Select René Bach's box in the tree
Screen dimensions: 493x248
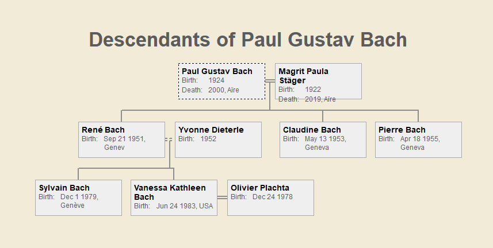[x=121, y=139]
